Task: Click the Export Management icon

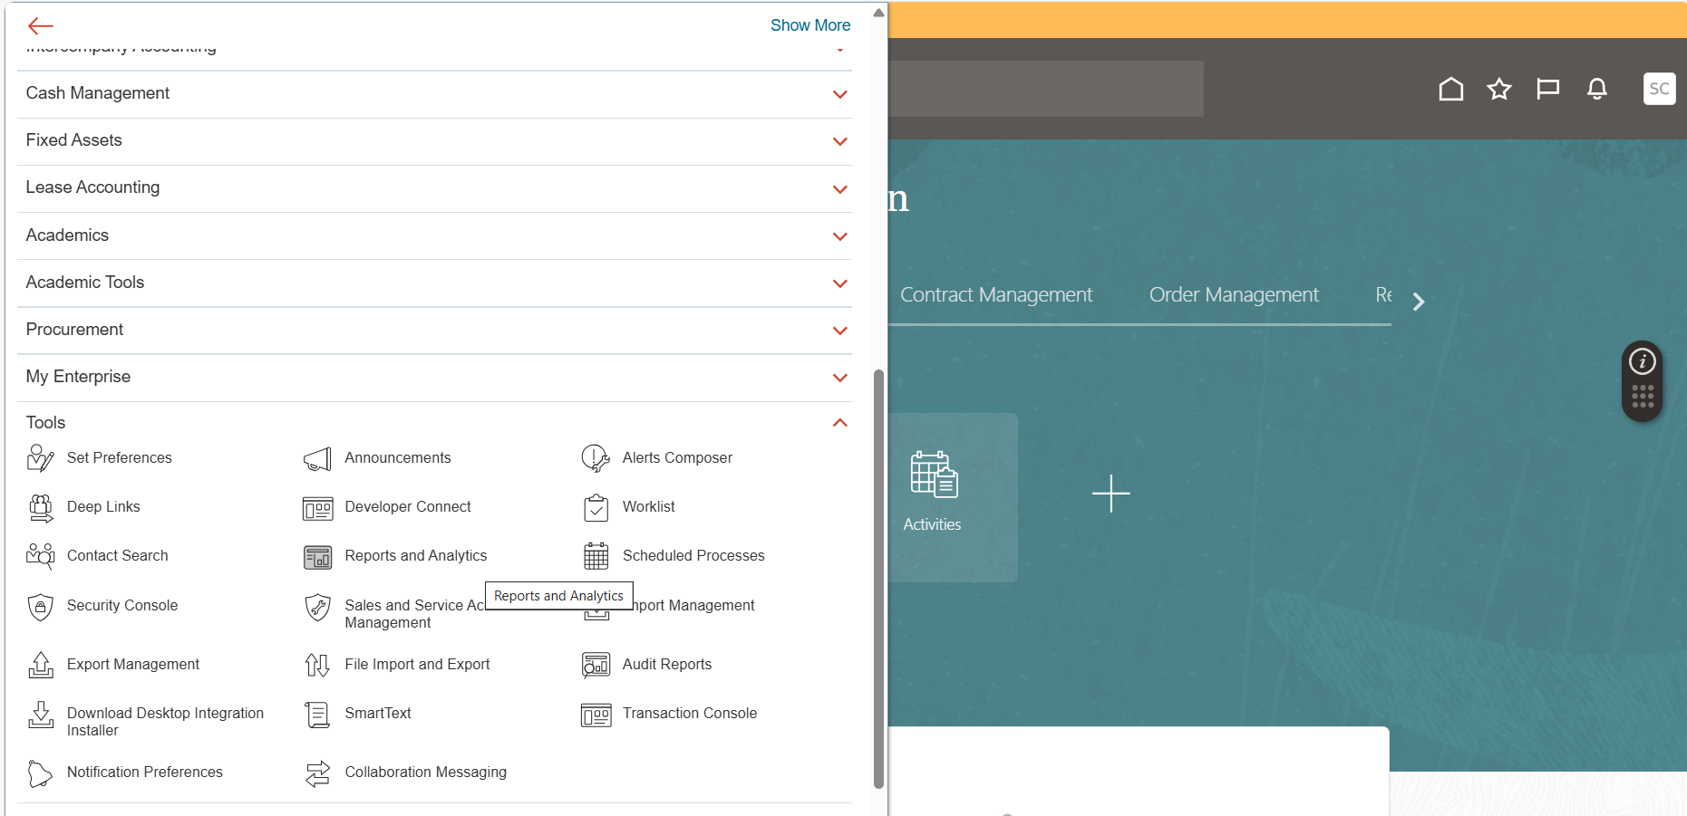Action: coord(41,665)
